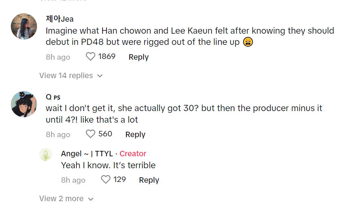This screenshot has width=354, height=212.
Task: Open Q's anime avatar profile picture
Action: [24, 104]
